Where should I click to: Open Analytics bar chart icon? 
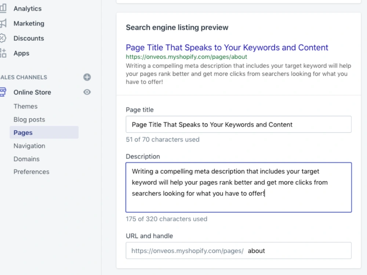3,8
